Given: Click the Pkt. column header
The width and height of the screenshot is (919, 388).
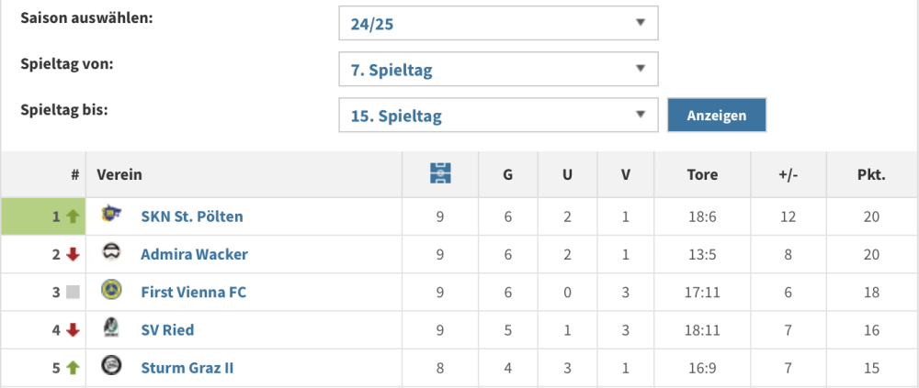Looking at the screenshot, I should [x=871, y=173].
